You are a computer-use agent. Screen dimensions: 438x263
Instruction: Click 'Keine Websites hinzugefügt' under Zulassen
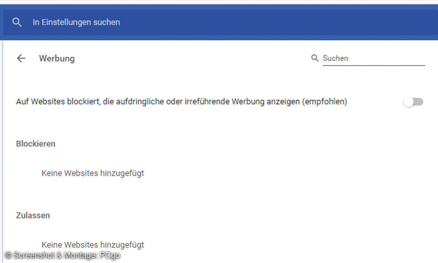(x=93, y=245)
